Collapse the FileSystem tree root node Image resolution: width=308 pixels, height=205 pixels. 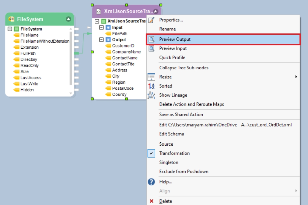click(x=10, y=29)
